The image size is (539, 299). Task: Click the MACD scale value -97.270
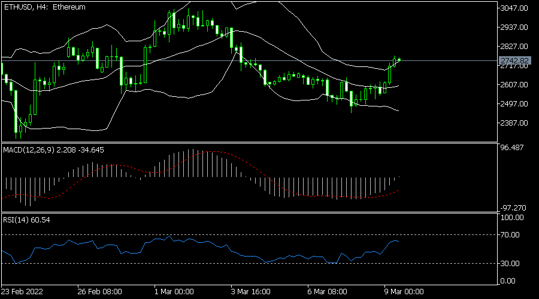coord(513,208)
